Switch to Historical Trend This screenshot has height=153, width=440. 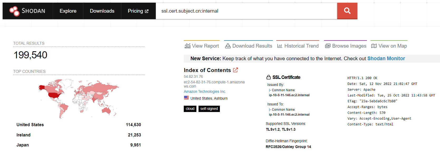pyautogui.click(x=298, y=46)
